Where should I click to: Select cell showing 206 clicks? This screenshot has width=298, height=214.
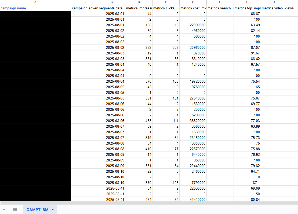tap(166, 47)
